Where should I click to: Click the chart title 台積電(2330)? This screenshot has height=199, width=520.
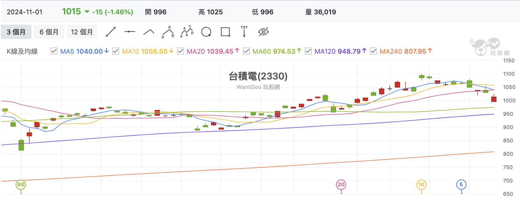[258, 76]
